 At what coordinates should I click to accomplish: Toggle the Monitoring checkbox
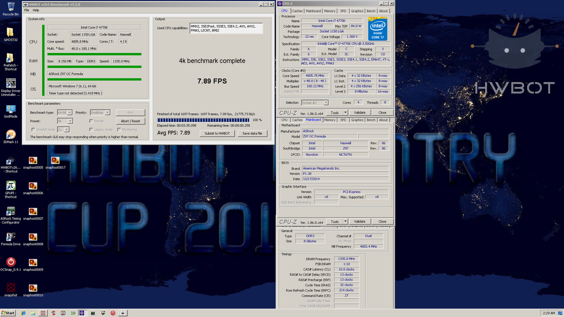[119, 130]
